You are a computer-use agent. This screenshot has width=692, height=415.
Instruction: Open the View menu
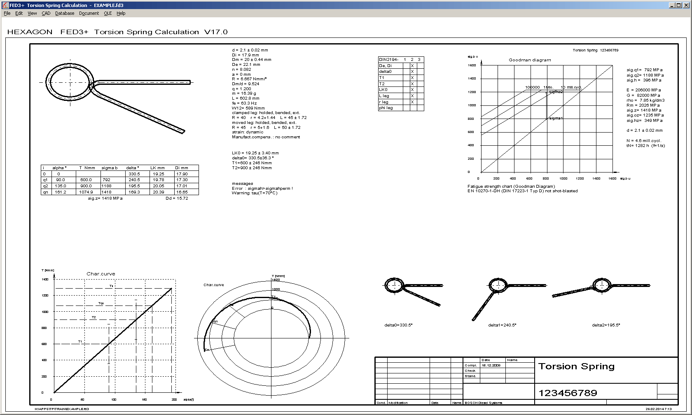tap(32, 13)
